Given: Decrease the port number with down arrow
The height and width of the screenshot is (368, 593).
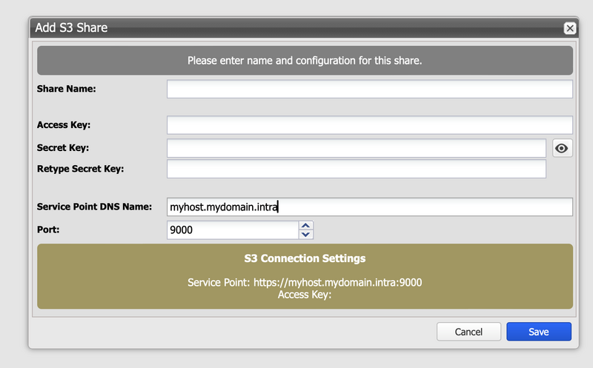Looking at the screenshot, I should [x=306, y=235].
